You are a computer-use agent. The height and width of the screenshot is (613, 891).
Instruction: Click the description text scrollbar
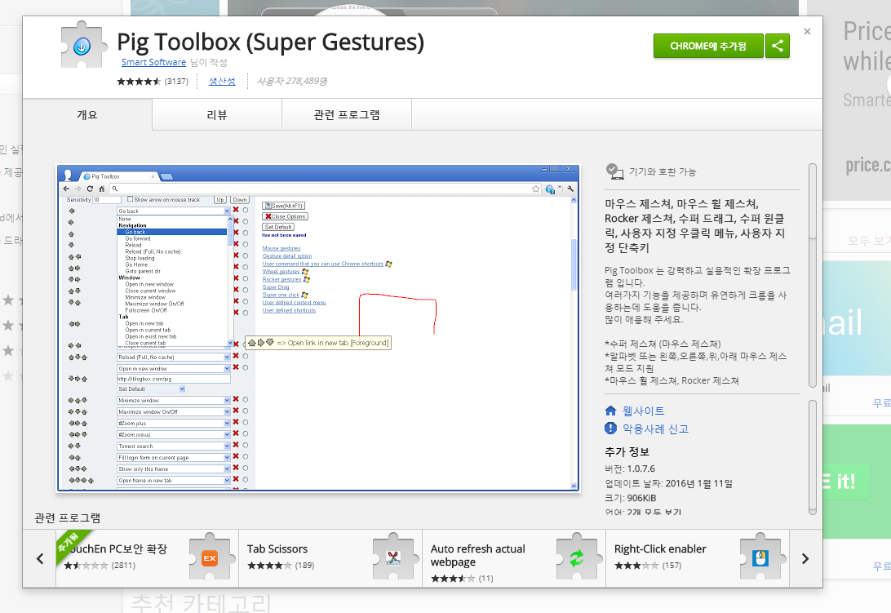813,276
